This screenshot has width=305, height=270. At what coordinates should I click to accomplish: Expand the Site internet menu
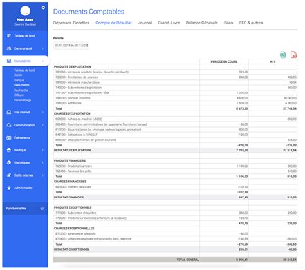pyautogui.click(x=25, y=112)
